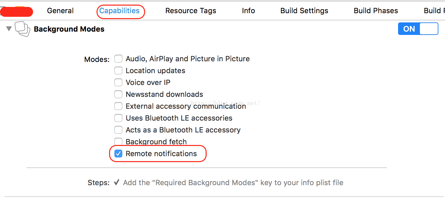The image size is (445, 199).
Task: Check the Location updates mode
Action: click(x=118, y=71)
